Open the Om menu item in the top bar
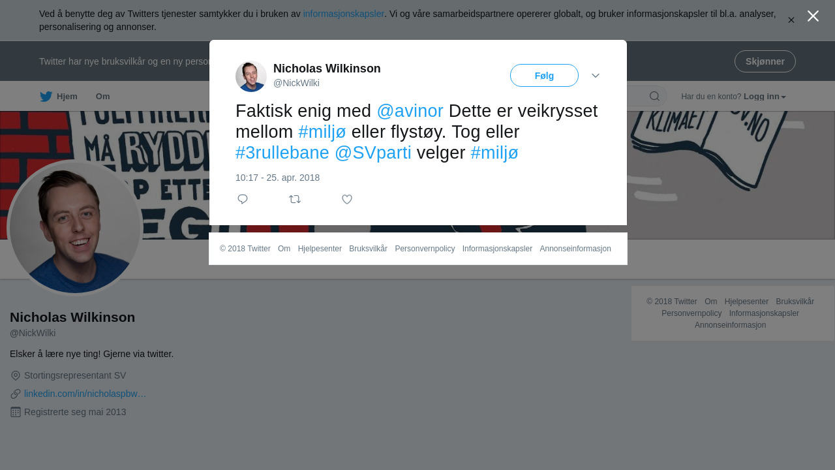 pyautogui.click(x=102, y=97)
